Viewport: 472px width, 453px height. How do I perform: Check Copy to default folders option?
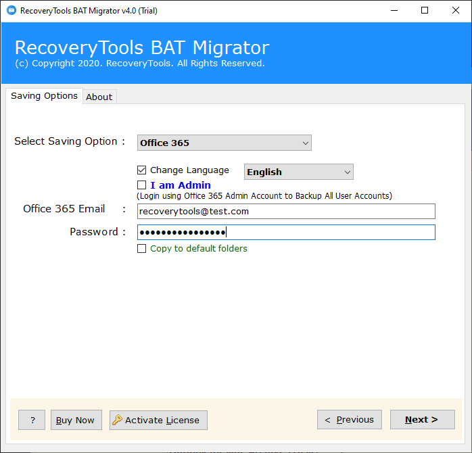tap(141, 248)
